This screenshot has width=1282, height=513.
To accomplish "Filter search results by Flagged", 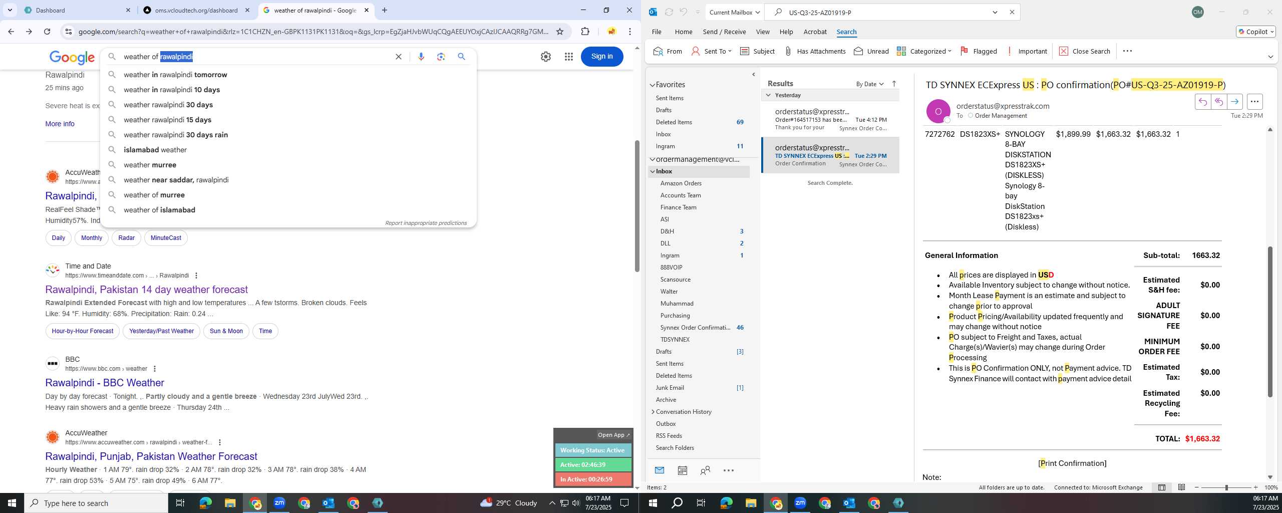I will 979,51.
